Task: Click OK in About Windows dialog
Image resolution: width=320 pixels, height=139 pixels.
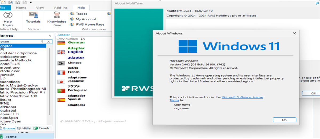Action: click(284, 120)
